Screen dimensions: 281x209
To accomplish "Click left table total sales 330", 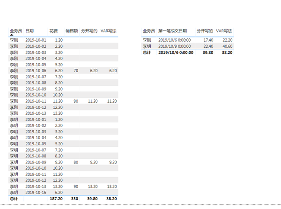I will [74, 199].
